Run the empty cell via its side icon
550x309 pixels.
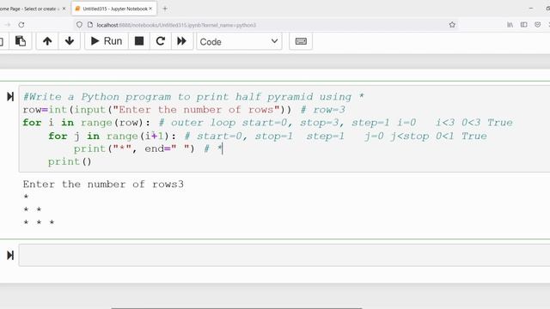(x=10, y=255)
